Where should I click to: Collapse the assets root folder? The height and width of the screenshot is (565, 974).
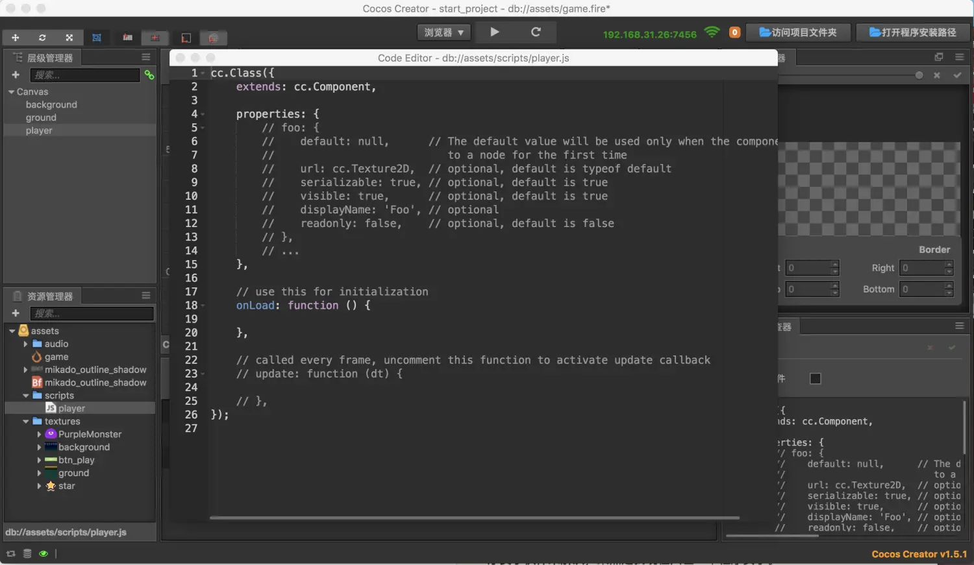coord(12,331)
